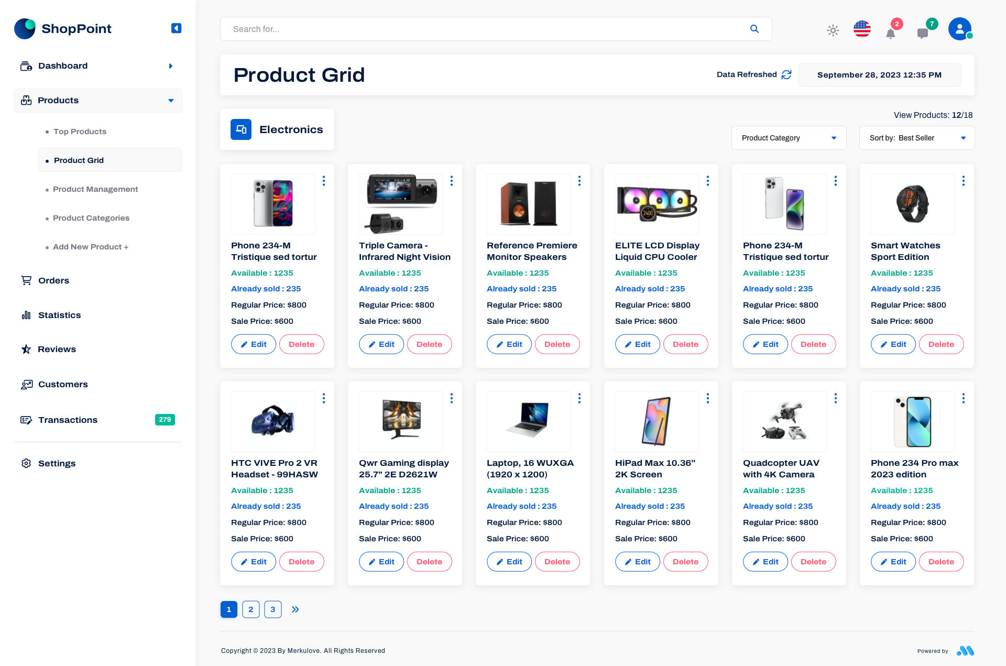Delete the Triple Camera product
The image size is (1006, 666).
tap(429, 344)
